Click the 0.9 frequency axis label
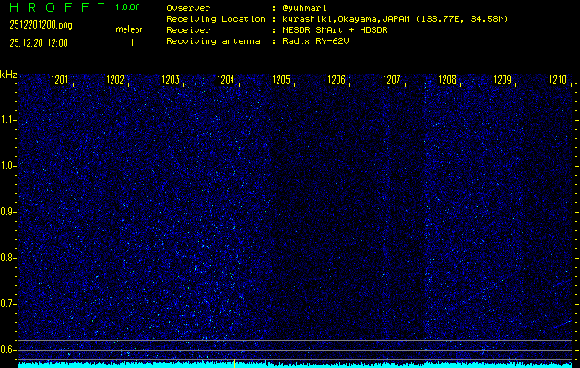The height and width of the screenshot is (368, 580). click(6, 212)
